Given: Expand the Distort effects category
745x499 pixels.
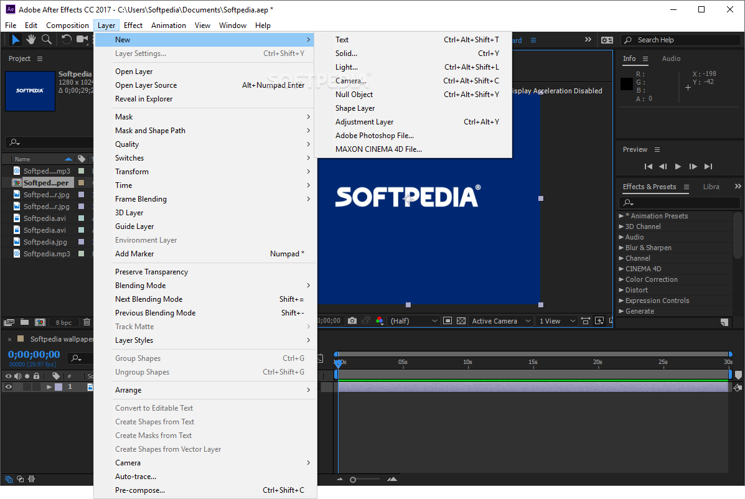Looking at the screenshot, I should (622, 290).
